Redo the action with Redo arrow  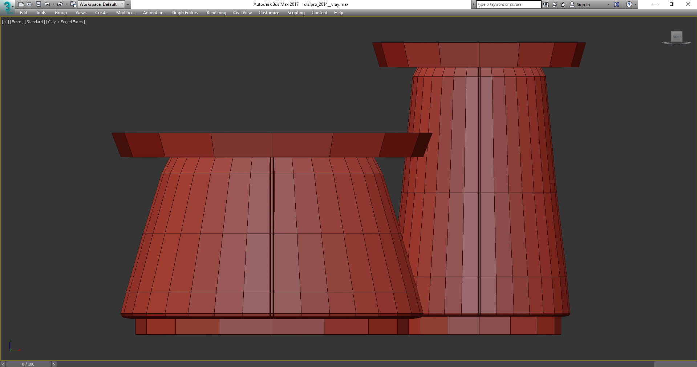[60, 4]
